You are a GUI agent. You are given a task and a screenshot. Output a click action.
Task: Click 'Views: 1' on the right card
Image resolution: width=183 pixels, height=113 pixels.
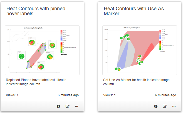[x=109, y=95]
